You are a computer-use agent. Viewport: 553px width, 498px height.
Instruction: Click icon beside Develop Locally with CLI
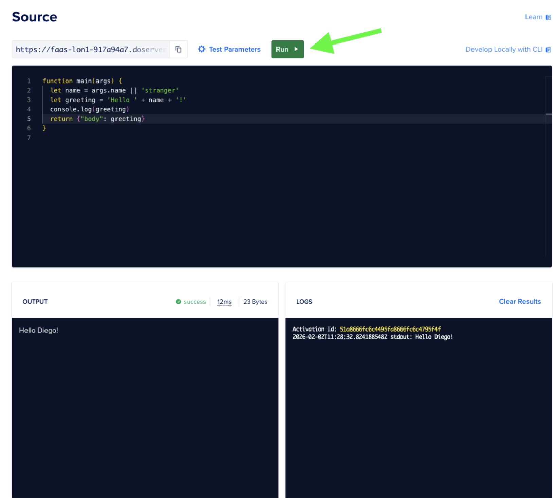tap(548, 50)
